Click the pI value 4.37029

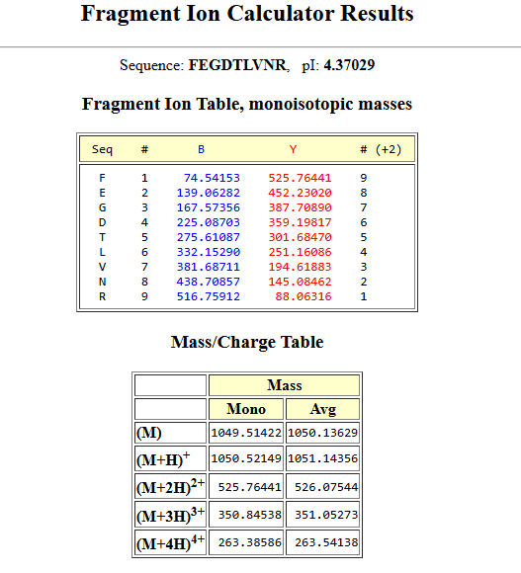pyautogui.click(x=349, y=65)
